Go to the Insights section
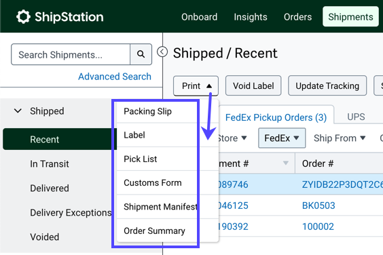 coord(251,17)
